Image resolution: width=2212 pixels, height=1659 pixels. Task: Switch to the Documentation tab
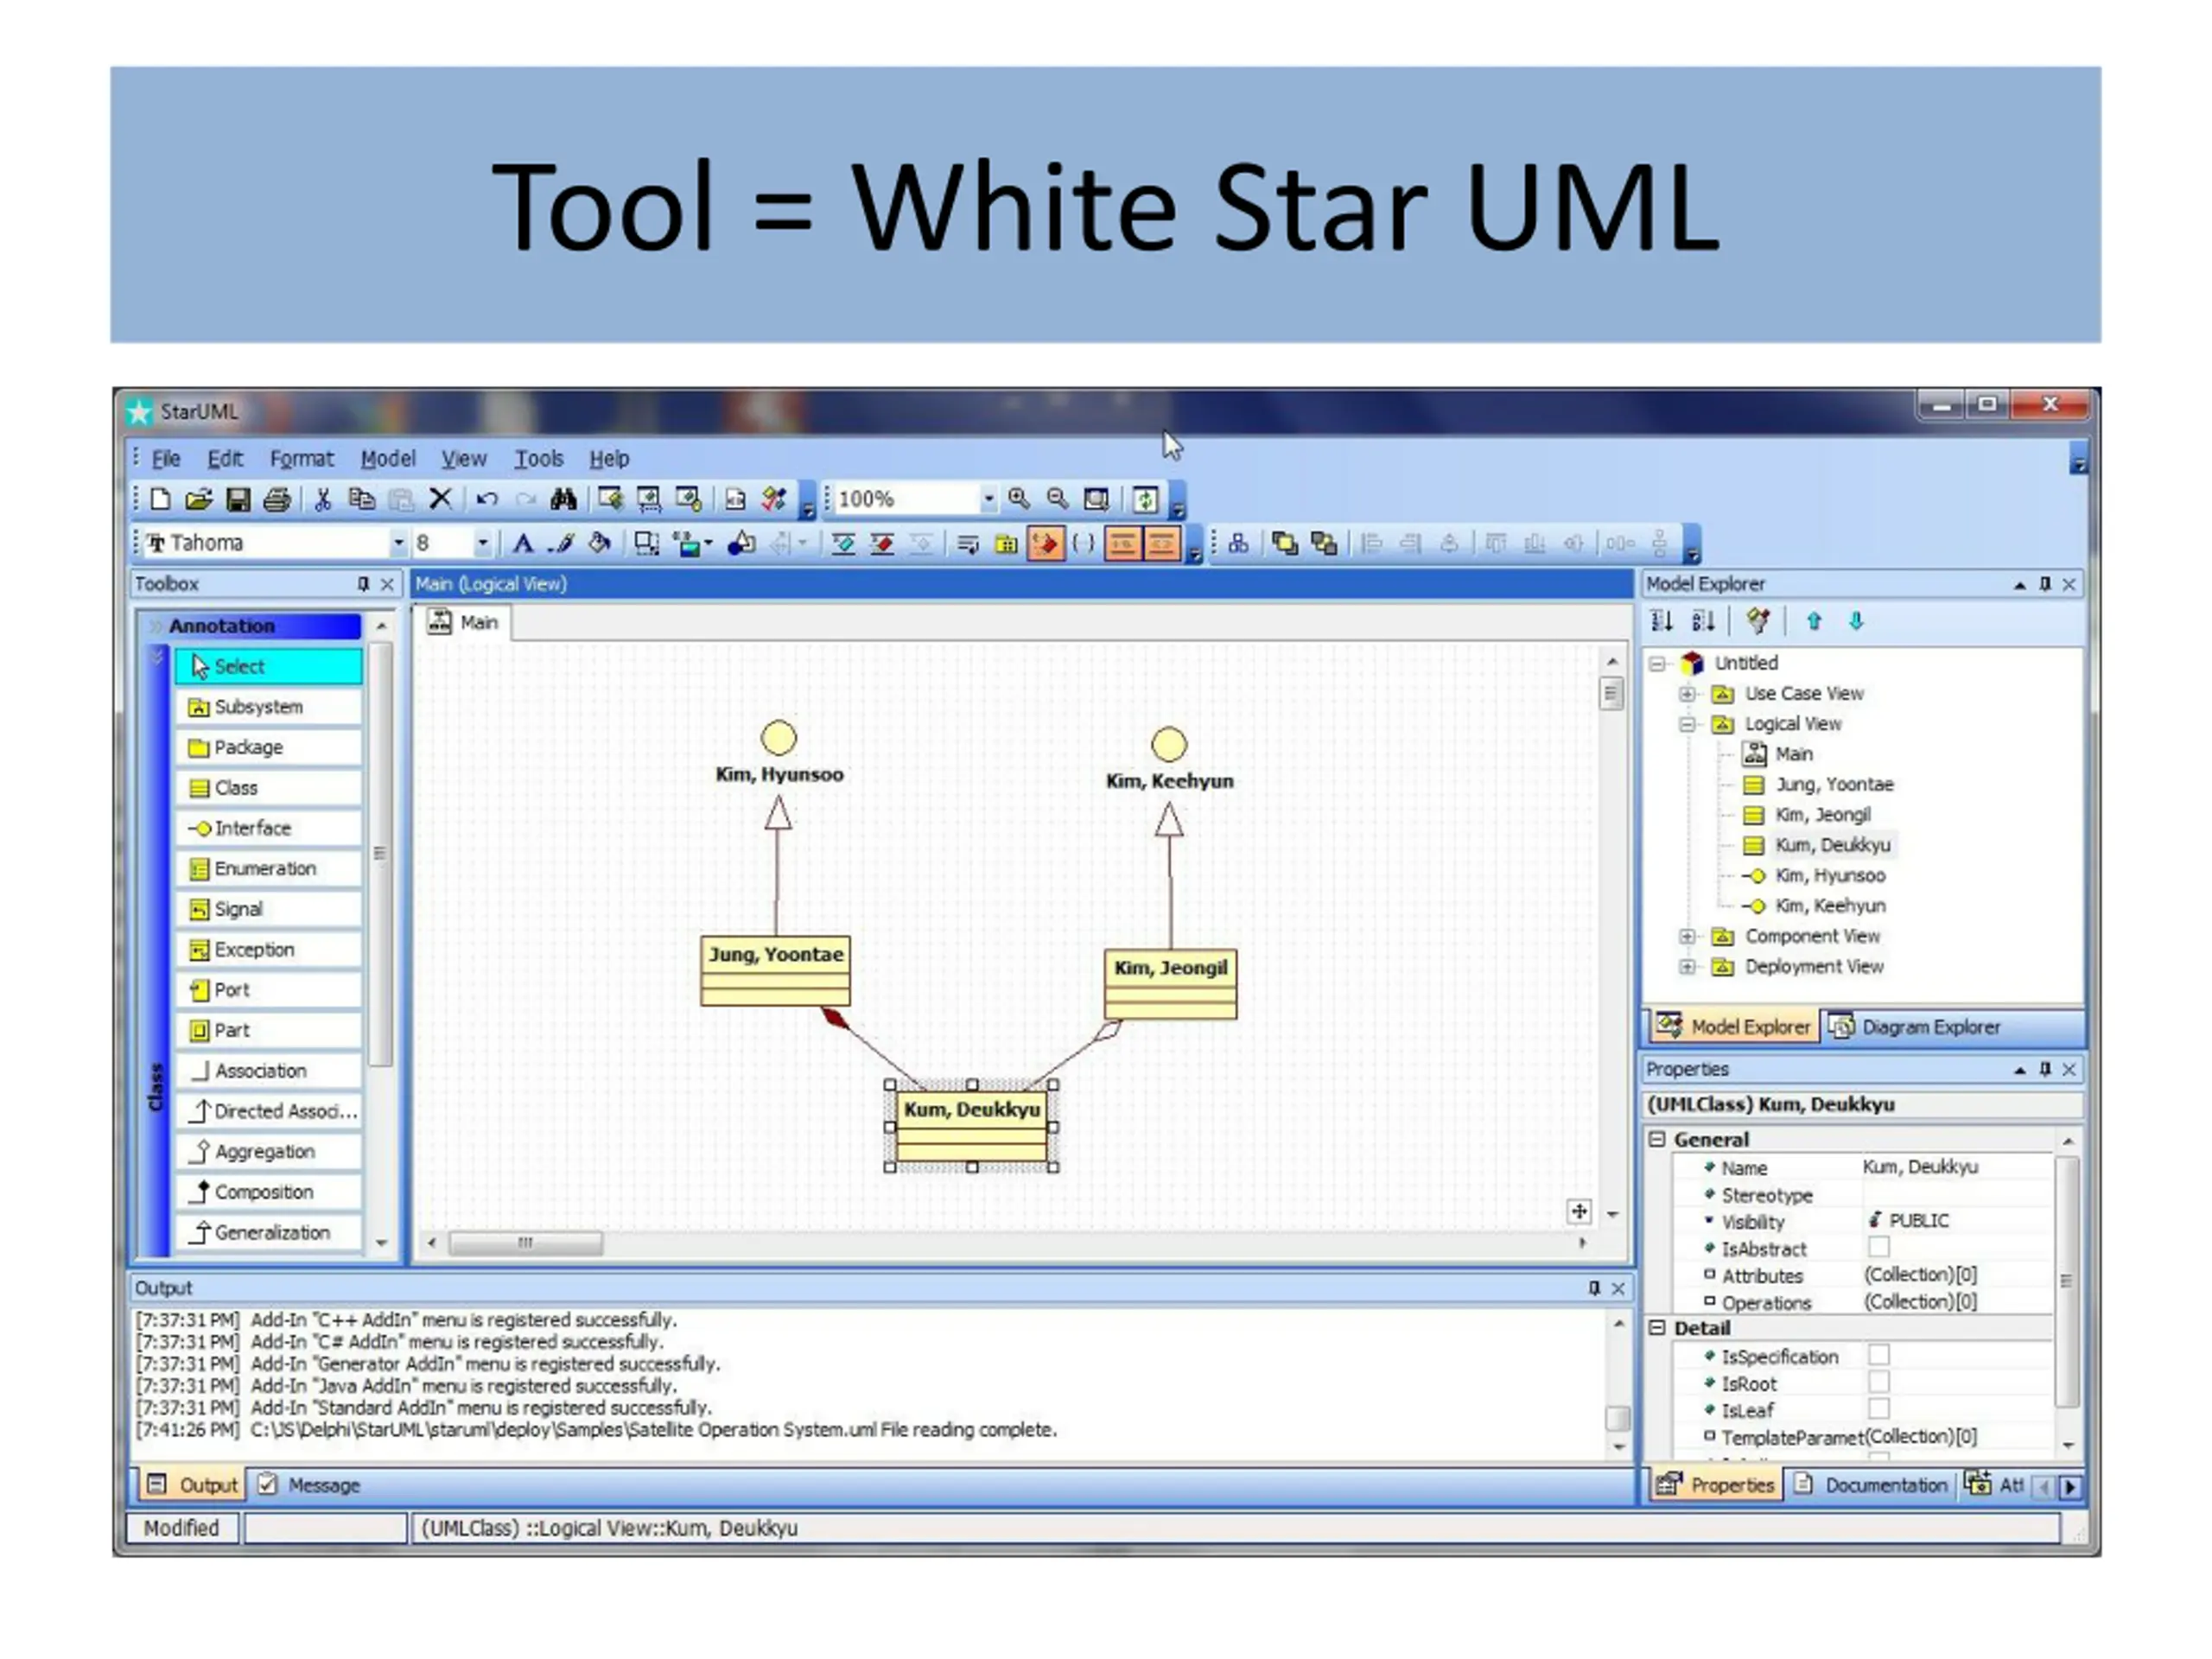(1871, 1485)
